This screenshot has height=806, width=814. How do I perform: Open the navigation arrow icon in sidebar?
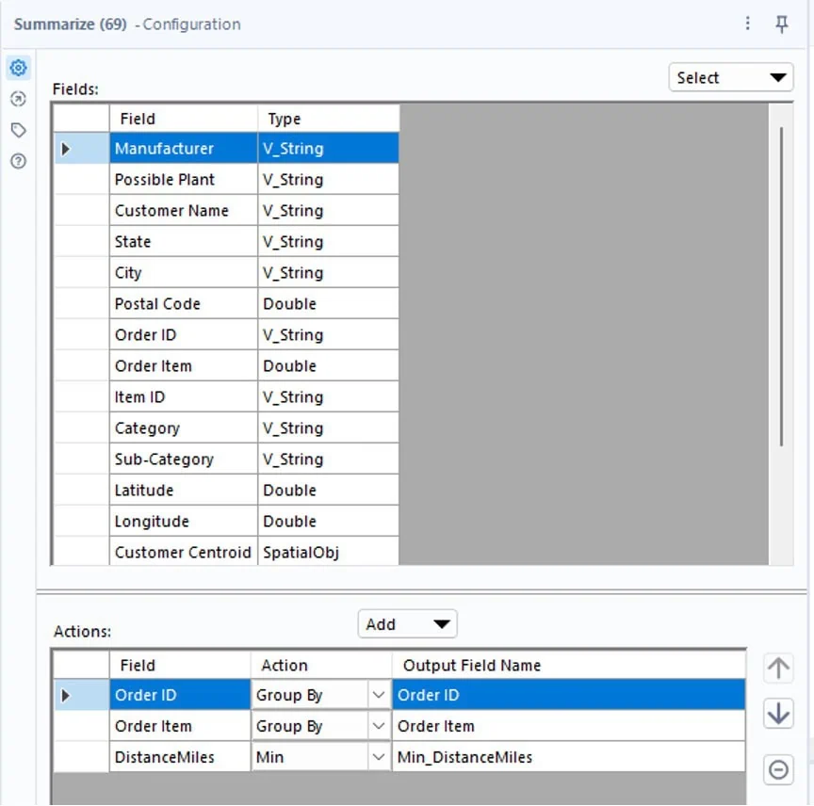coord(18,99)
